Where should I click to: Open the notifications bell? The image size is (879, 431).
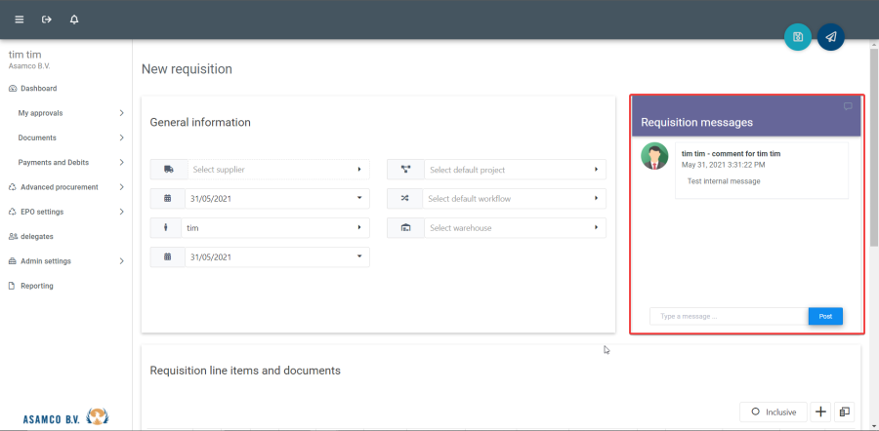74,20
